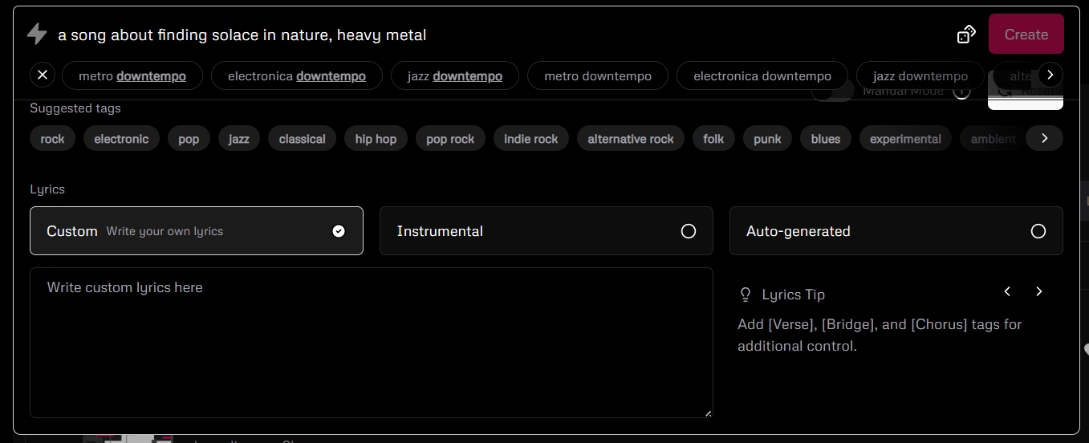Viewport: 1089px width, 443px height.
Task: Show the next Lyrics Tip
Action: 1038,292
